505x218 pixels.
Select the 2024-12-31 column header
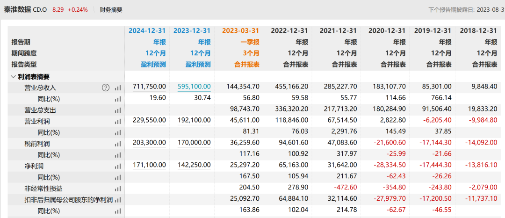tap(147, 30)
